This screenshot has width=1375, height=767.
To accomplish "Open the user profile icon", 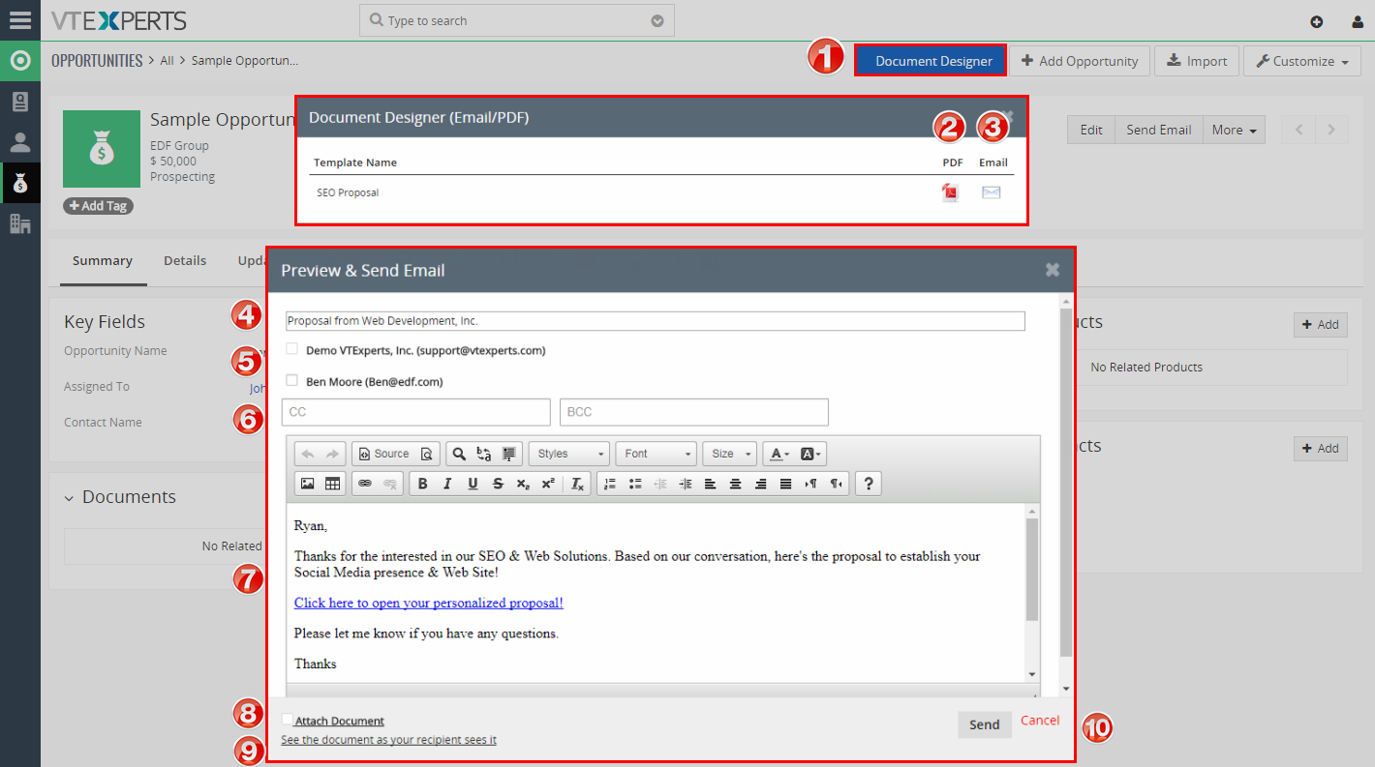I will tap(1357, 21).
